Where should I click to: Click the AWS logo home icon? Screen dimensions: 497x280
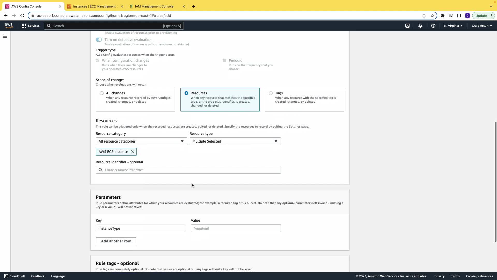pyautogui.click(x=9, y=25)
